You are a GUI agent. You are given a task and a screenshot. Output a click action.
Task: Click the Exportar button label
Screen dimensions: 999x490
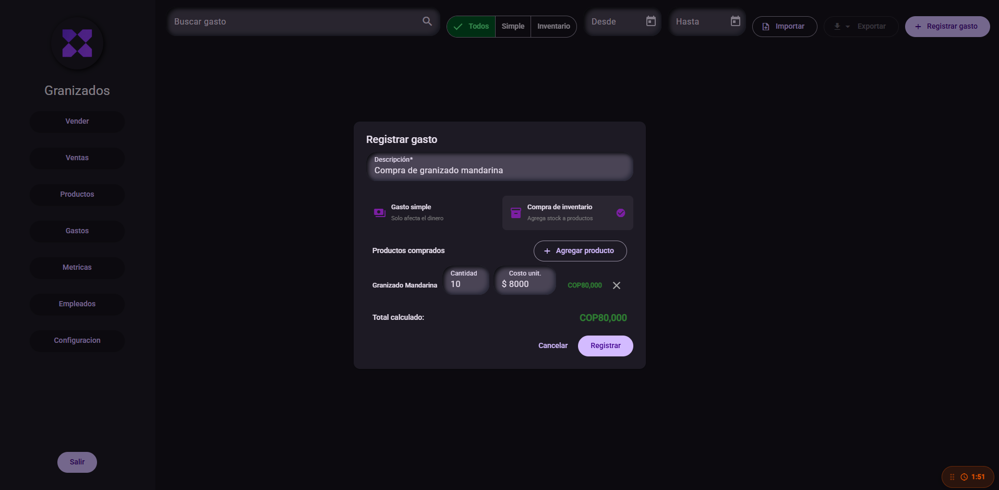(x=871, y=27)
